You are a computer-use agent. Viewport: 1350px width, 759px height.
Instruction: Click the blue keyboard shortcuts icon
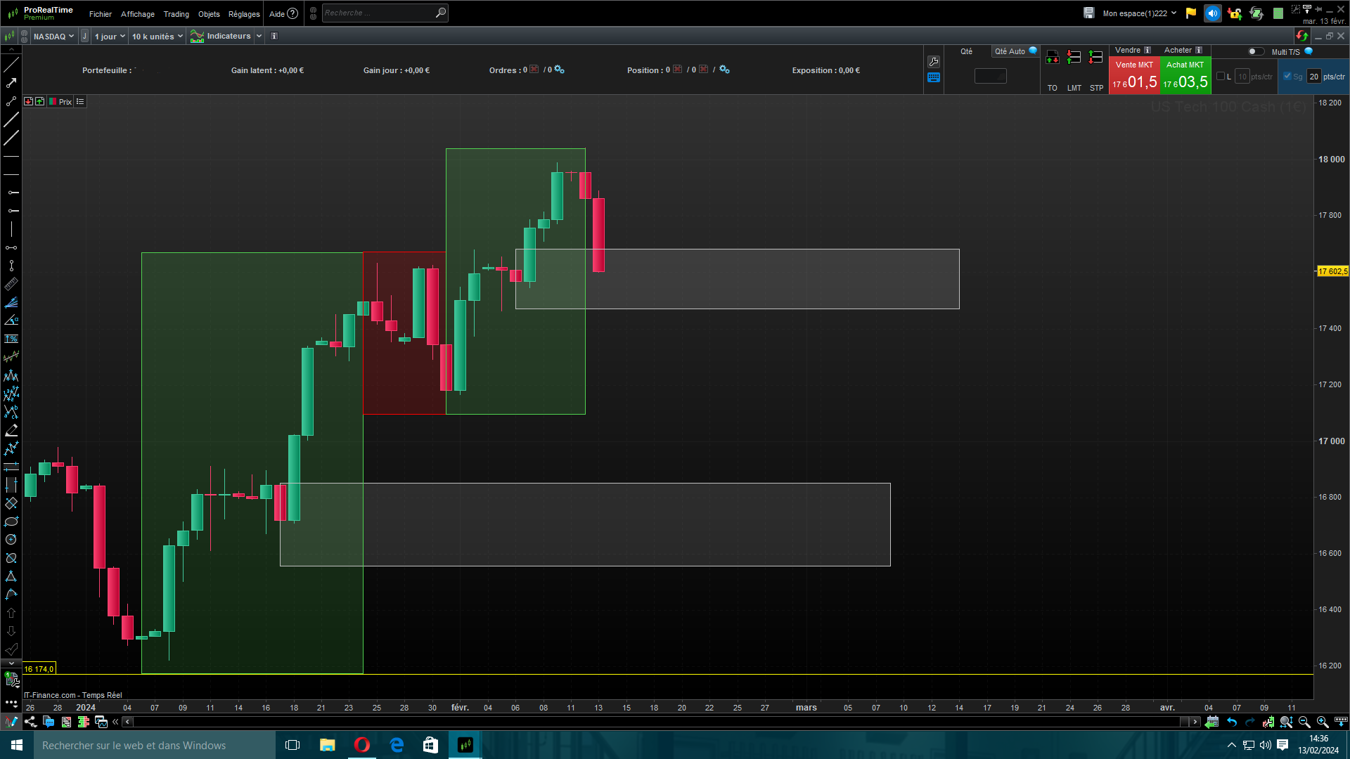pos(934,78)
